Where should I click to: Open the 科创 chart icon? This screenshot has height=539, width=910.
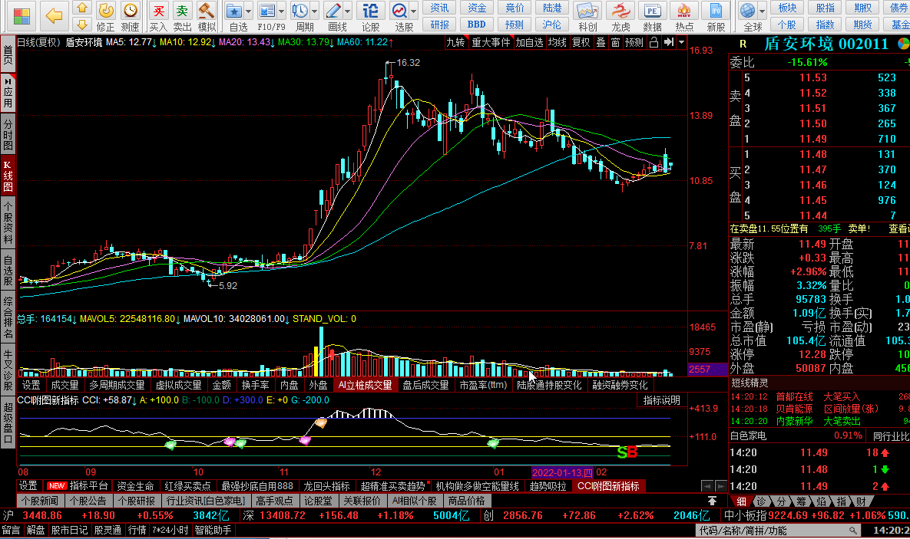pyautogui.click(x=587, y=11)
